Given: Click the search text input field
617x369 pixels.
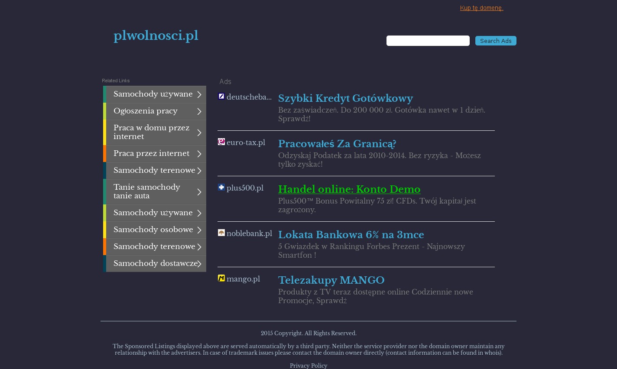Looking at the screenshot, I should [428, 41].
